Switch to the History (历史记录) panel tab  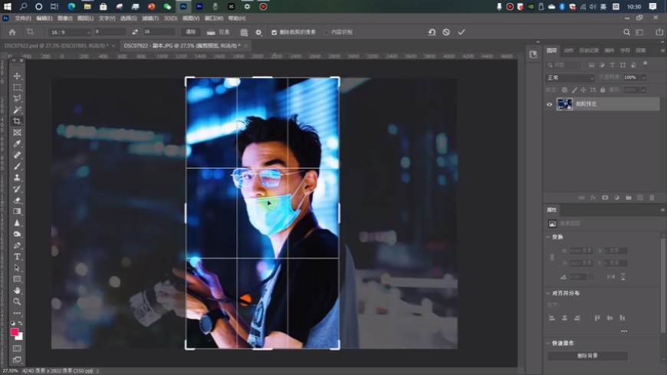[589, 51]
